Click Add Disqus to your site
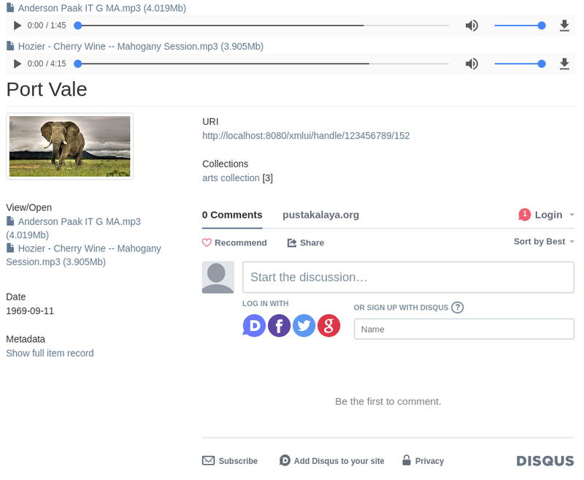The image size is (584, 480). pos(332,461)
